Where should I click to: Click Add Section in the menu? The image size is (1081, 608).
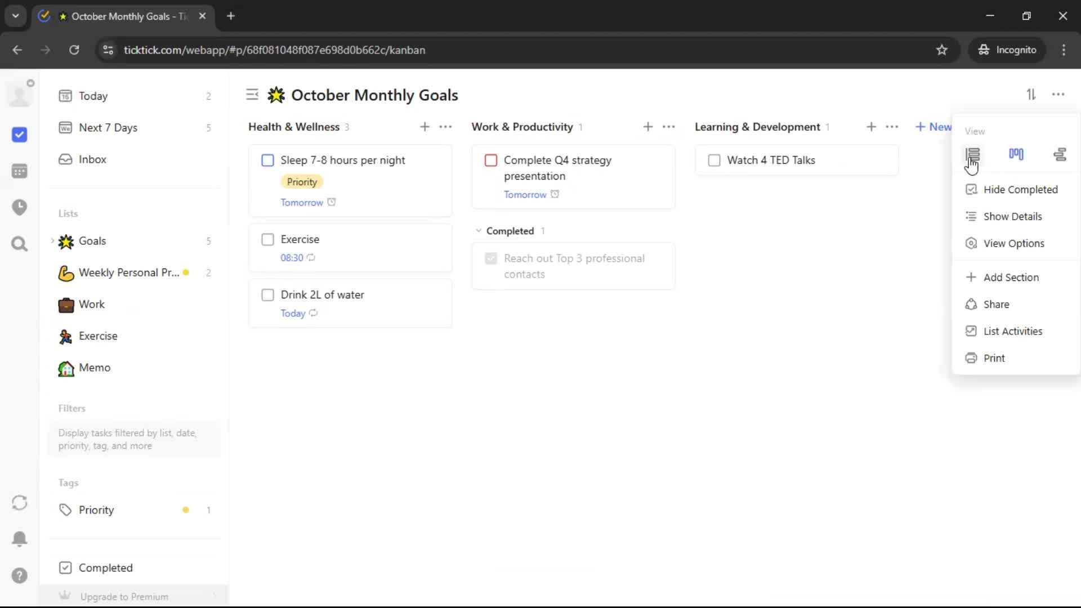click(x=1011, y=278)
